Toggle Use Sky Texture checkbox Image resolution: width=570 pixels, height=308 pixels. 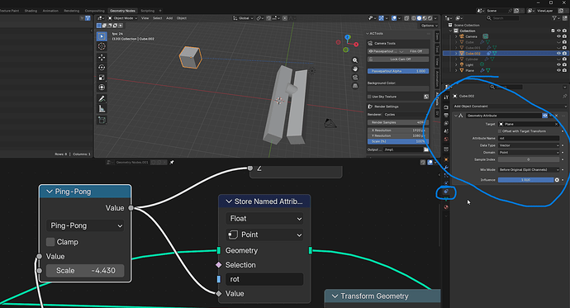coord(369,97)
